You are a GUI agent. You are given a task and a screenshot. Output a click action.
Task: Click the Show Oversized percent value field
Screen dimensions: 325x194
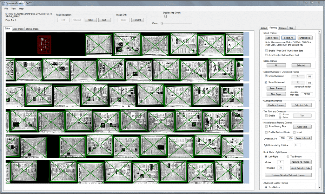coord(309,77)
